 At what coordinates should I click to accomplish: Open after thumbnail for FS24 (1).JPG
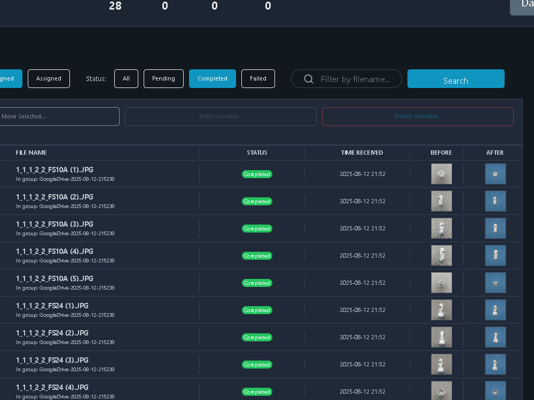[x=495, y=310]
